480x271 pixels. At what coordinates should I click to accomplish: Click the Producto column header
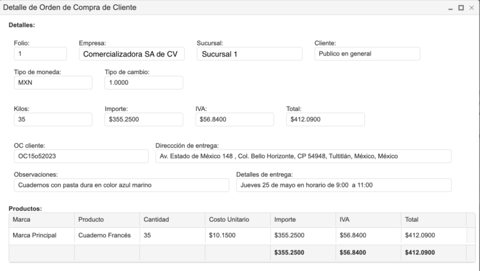(106, 220)
